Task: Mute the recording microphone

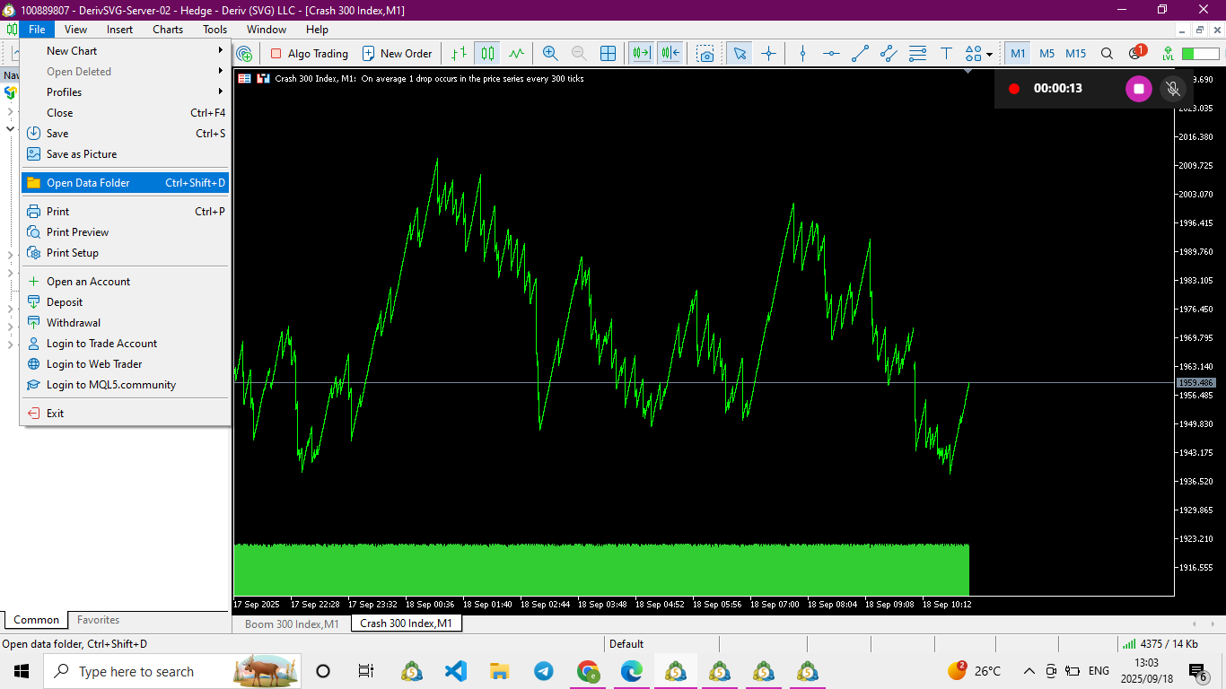Action: [x=1172, y=89]
